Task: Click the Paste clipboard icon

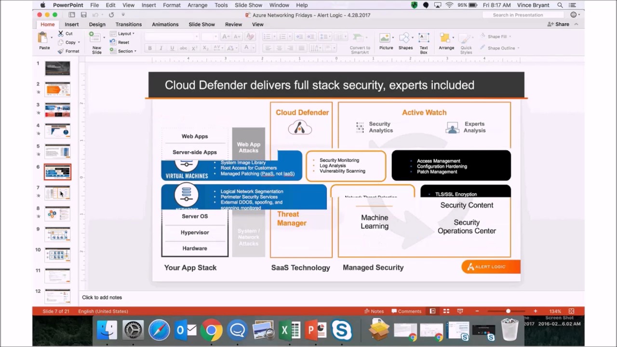Action: [x=44, y=39]
